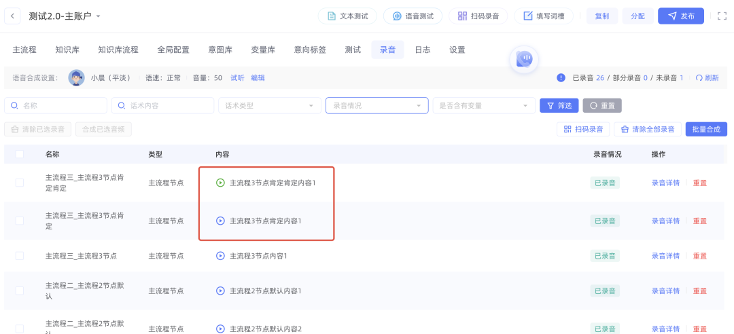This screenshot has height=334, width=734.
Task: Play recording for 主流程2节点默认内容1
Action: [x=220, y=291]
